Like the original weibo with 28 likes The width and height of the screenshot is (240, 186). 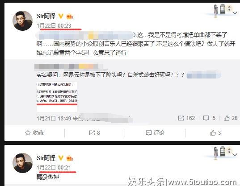231,118
